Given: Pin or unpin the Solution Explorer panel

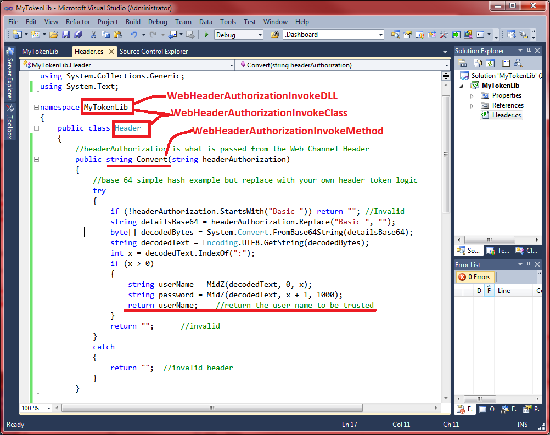Looking at the screenshot, I should click(529, 50).
